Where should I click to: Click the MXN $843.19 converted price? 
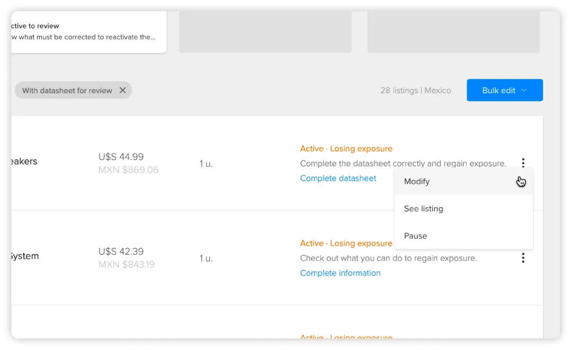pos(126,265)
